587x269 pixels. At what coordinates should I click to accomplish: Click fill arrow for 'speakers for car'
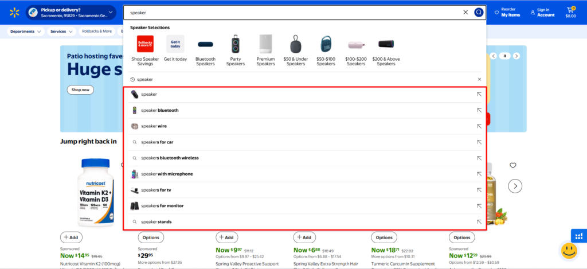pos(479,142)
